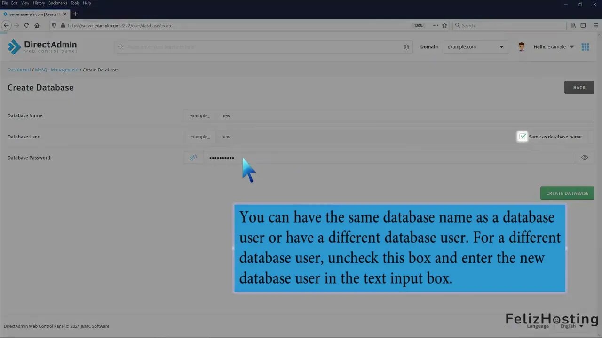Open the Firefox library icon
602x338 pixels.
coord(573,25)
